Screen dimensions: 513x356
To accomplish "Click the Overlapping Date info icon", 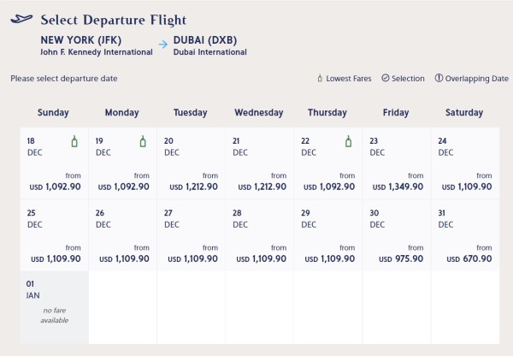I will pyautogui.click(x=439, y=79).
